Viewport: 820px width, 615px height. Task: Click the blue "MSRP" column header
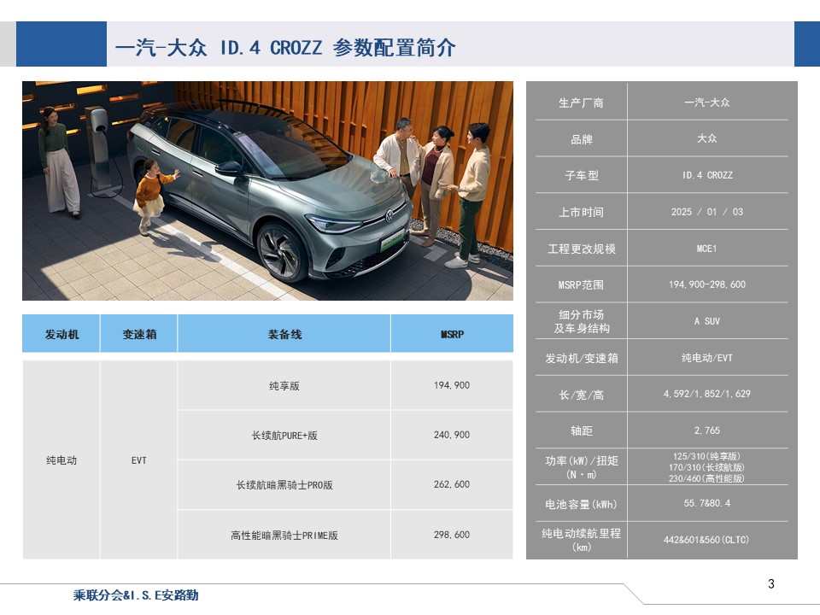click(x=452, y=334)
